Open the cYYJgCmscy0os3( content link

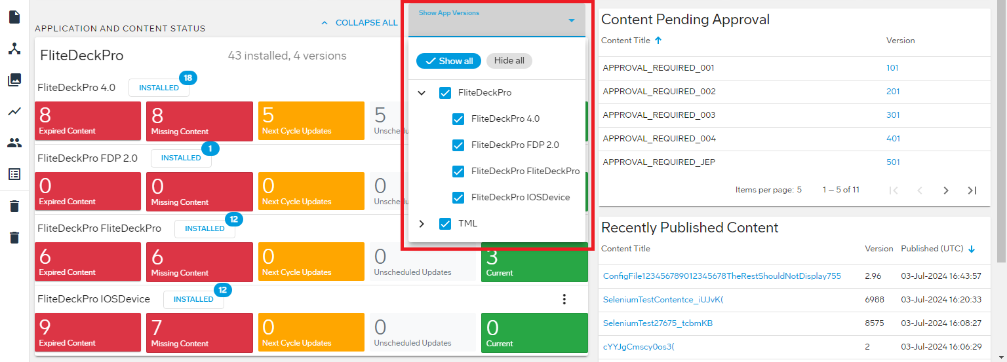[639, 347]
